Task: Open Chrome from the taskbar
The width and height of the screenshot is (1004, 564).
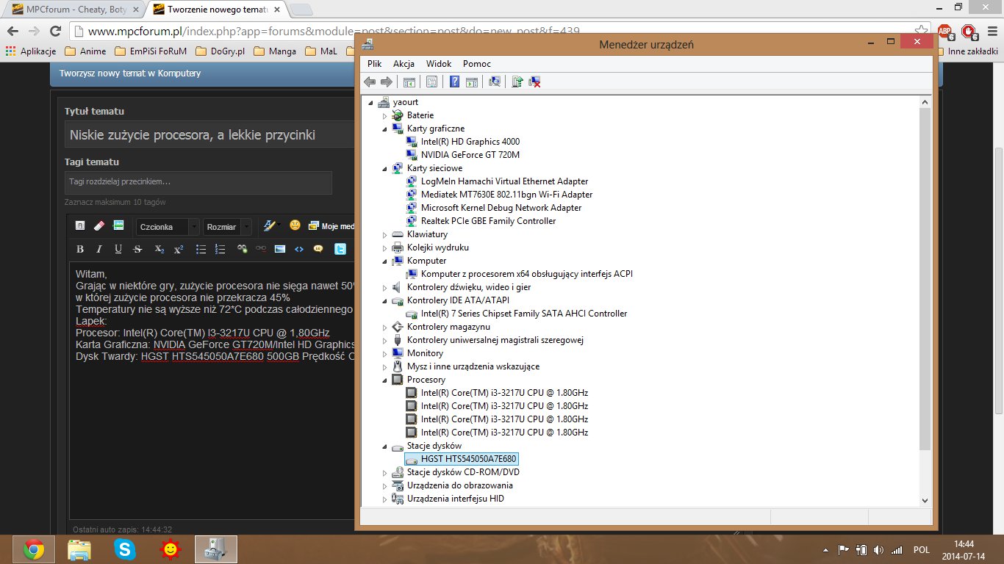Action: click(33, 549)
